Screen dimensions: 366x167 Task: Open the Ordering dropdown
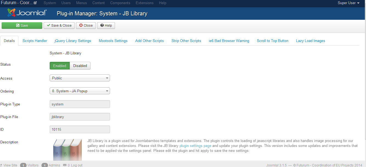pos(80,91)
